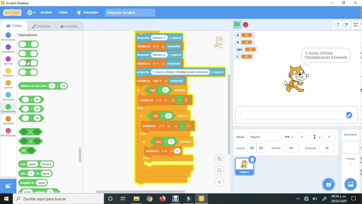Zoom in on the script workspace

point(219,159)
